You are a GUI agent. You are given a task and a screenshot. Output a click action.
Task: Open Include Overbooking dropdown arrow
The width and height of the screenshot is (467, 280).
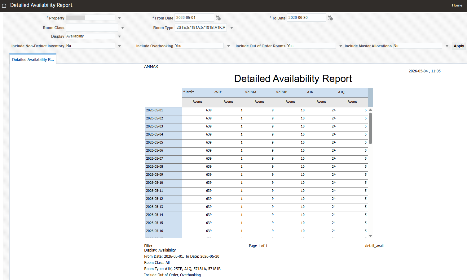(229, 46)
